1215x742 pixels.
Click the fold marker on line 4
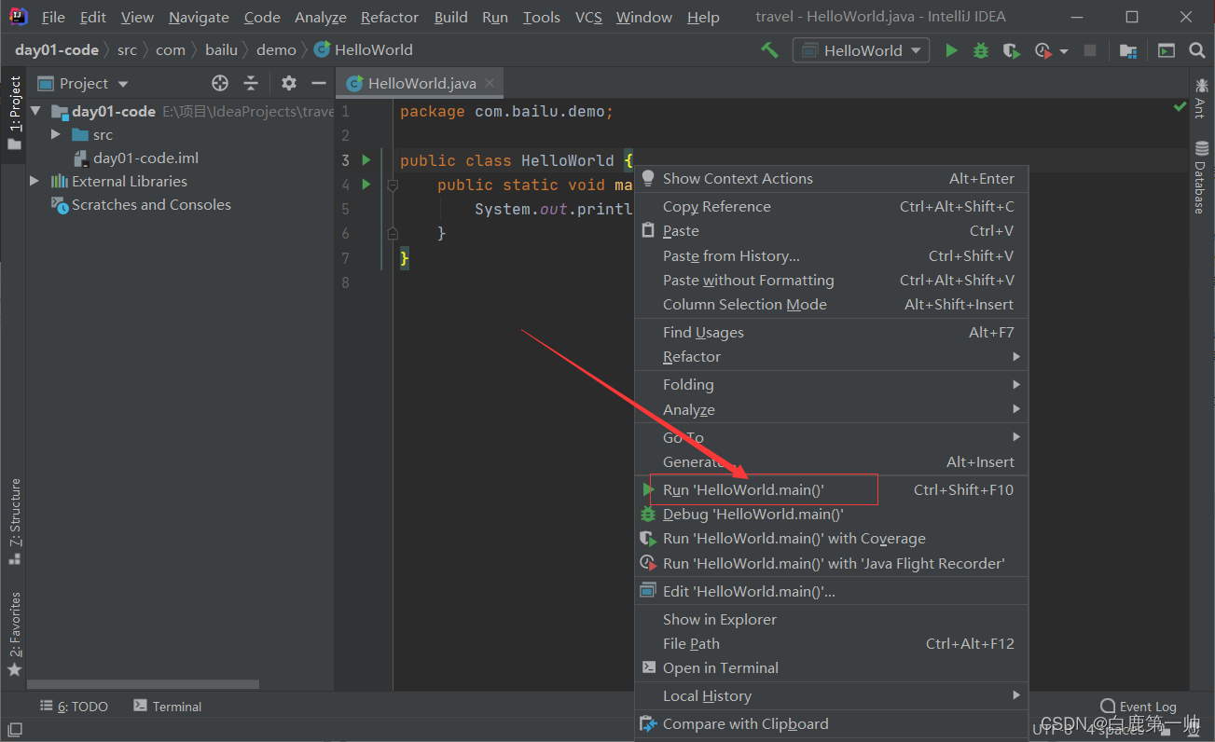[x=393, y=185]
